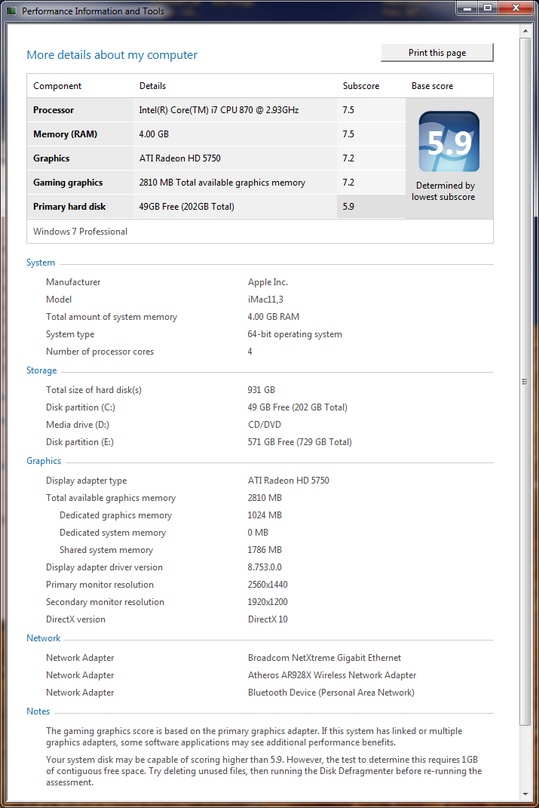The image size is (539, 808).
Task: Click the hard disk subscore 5.9
Action: 348,207
